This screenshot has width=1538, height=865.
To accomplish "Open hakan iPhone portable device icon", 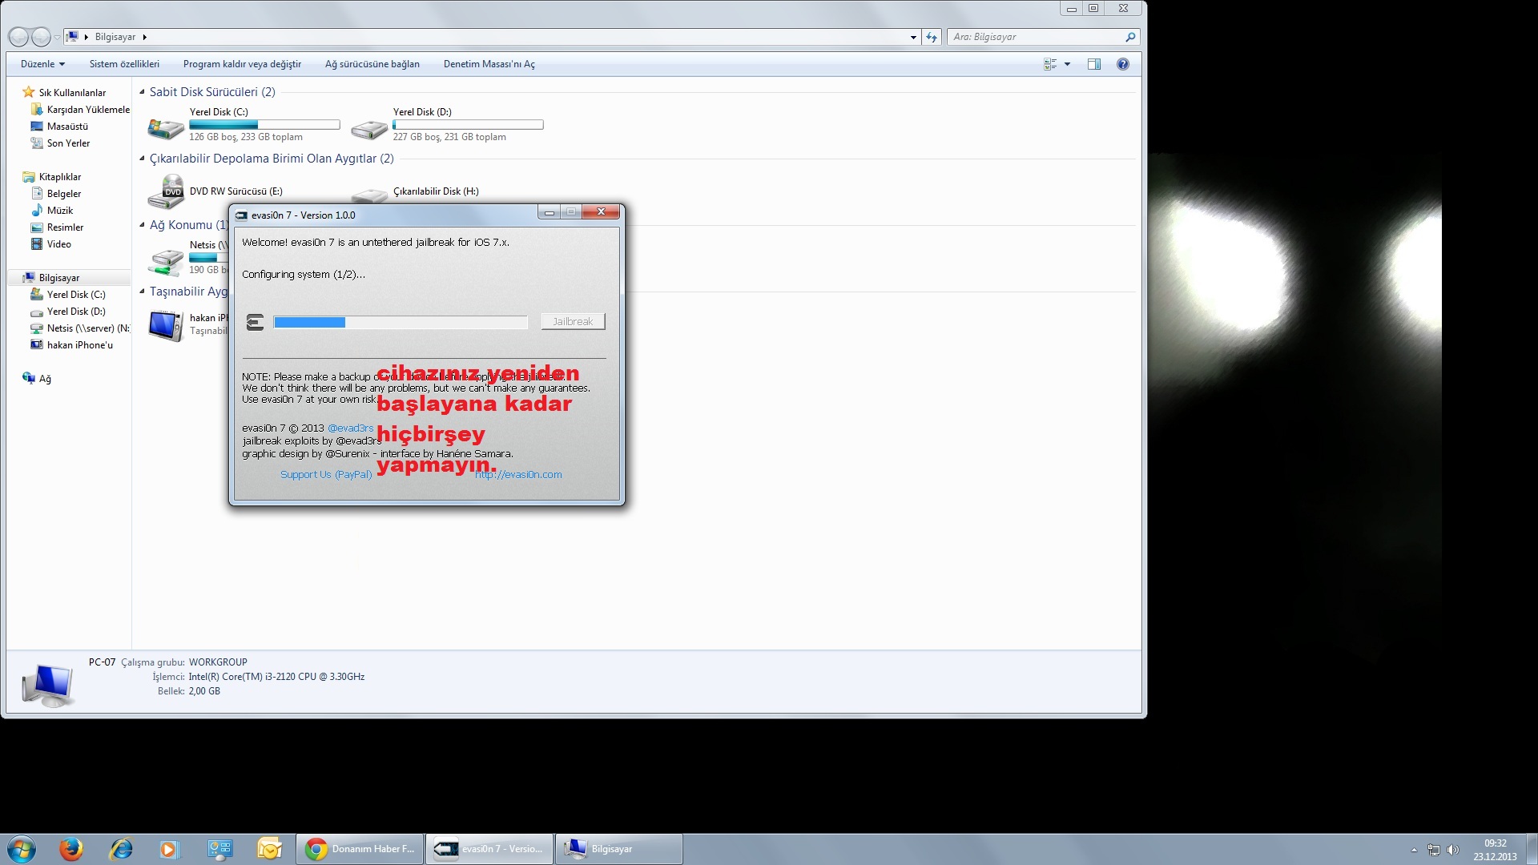I will (166, 325).
